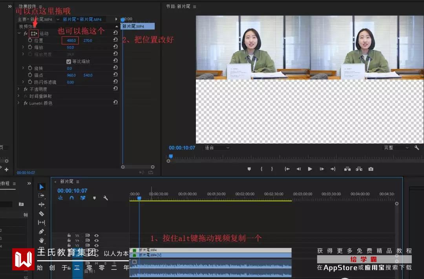Image resolution: width=424 pixels, height=279 pixels.
Task: Toggle Position animation stopwatch
Action: click(30, 40)
